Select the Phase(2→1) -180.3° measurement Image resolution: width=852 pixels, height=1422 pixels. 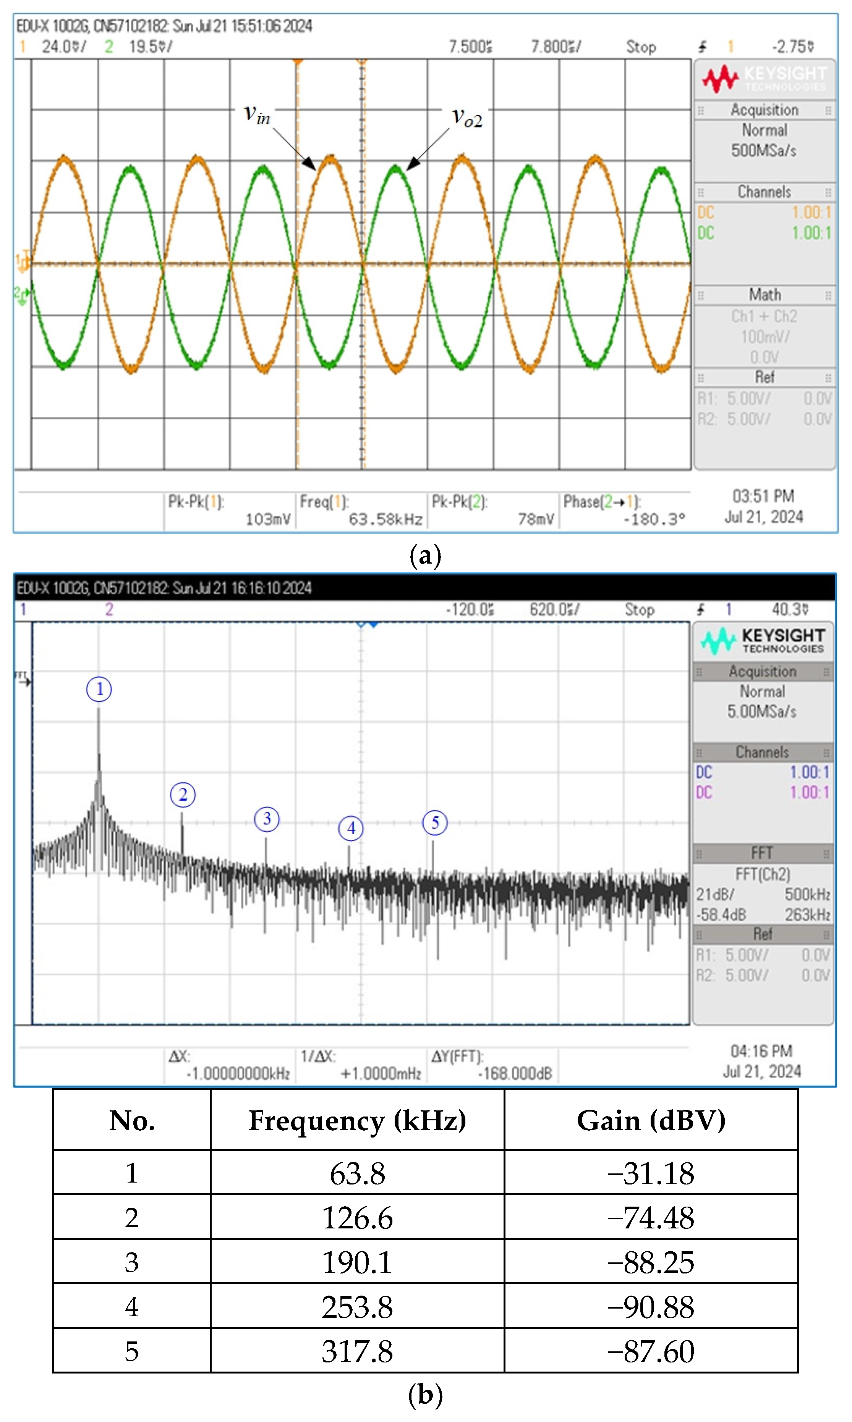tap(625, 511)
